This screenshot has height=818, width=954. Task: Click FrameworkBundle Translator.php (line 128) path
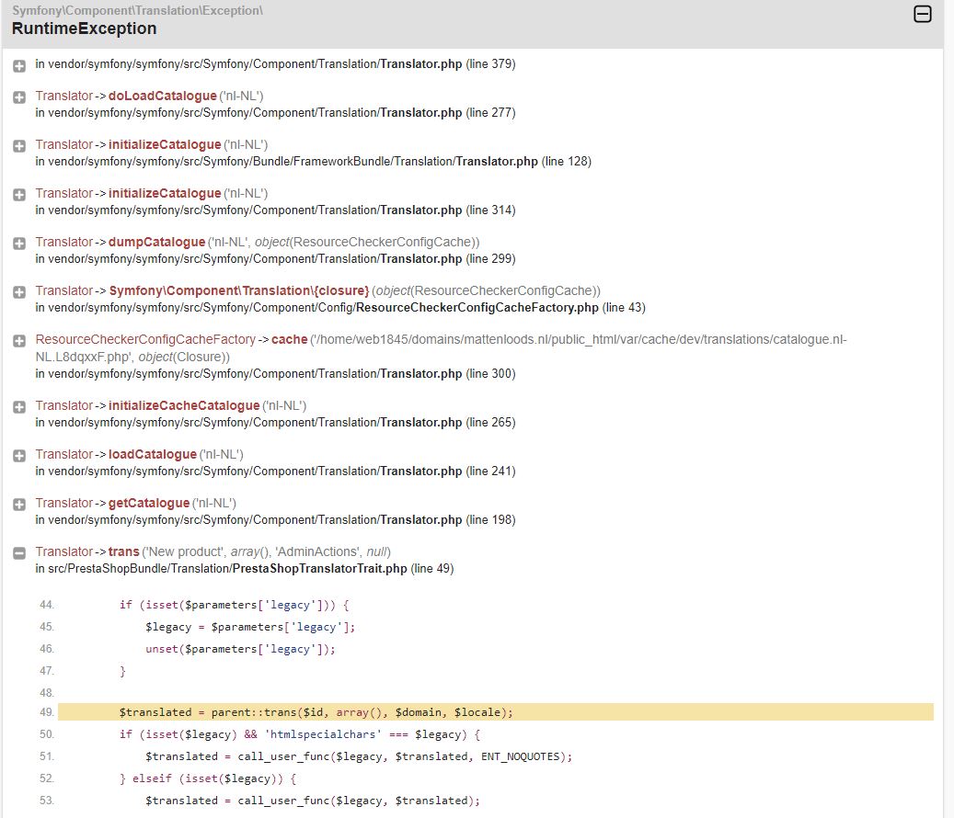[x=314, y=161]
